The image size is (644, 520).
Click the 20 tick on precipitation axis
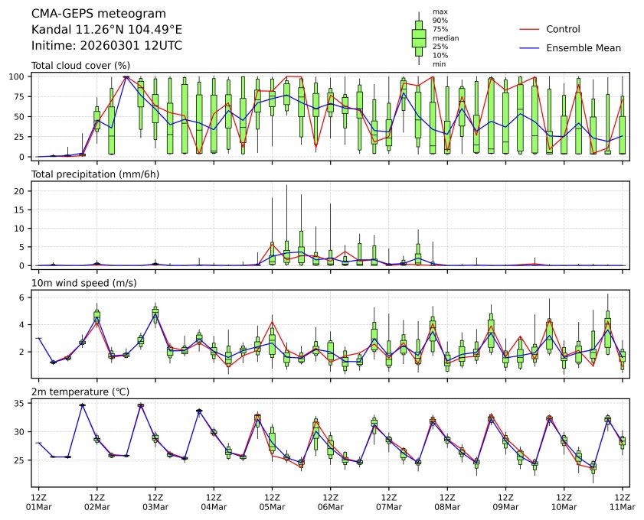(x=21, y=191)
